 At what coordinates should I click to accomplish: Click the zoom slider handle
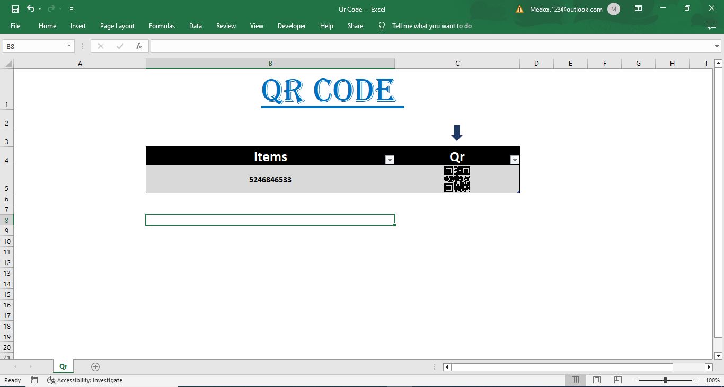point(665,380)
